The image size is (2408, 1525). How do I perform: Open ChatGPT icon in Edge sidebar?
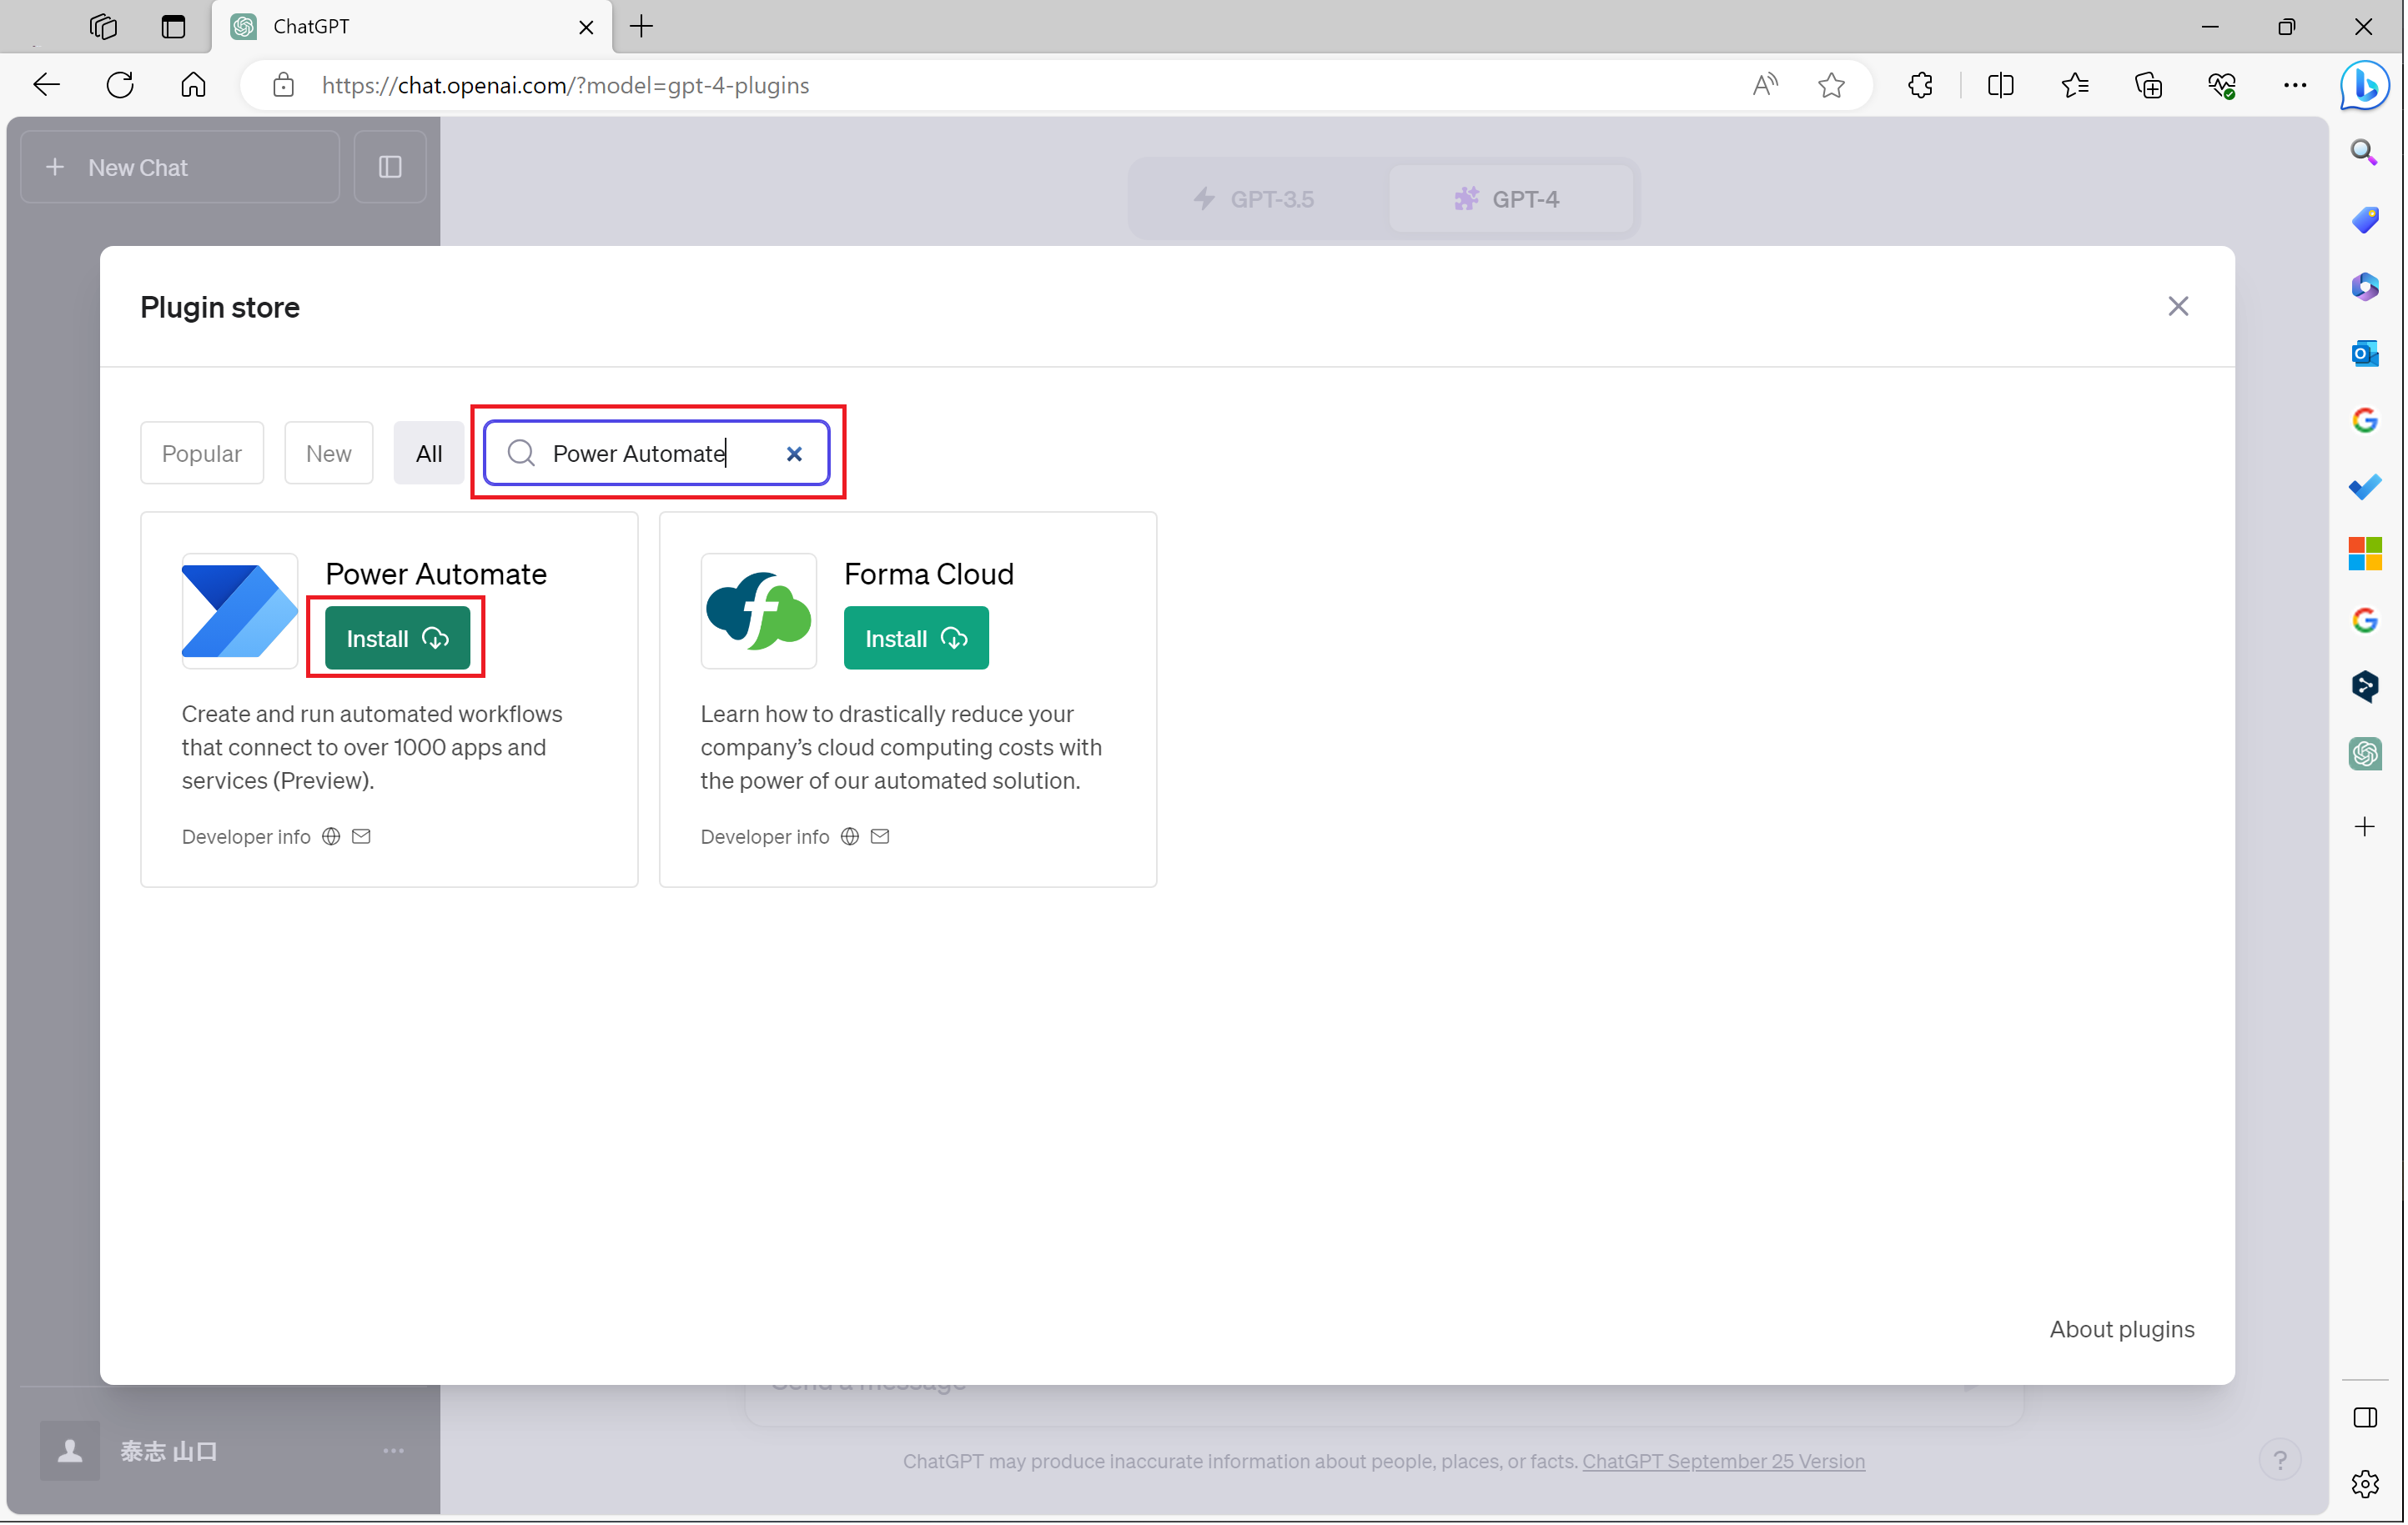[2364, 754]
